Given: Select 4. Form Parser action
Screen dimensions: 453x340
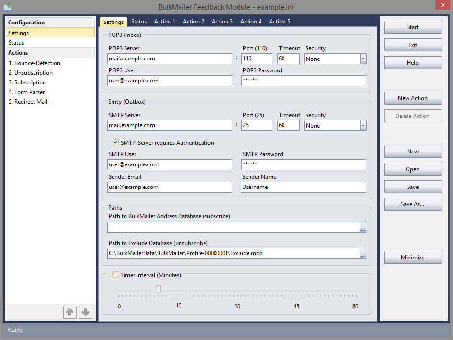Looking at the screenshot, I should [50, 92].
